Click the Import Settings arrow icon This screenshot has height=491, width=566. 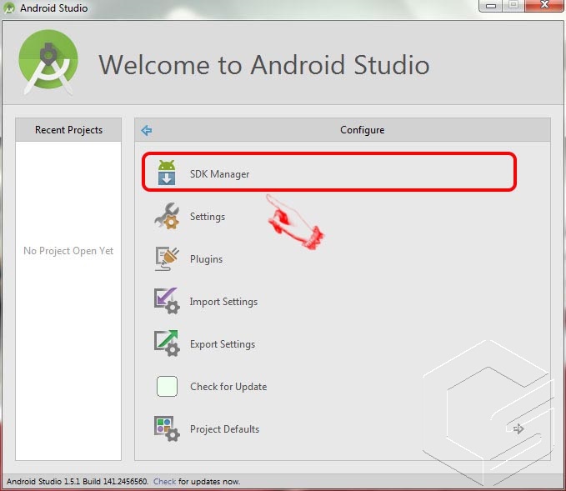pos(167,301)
